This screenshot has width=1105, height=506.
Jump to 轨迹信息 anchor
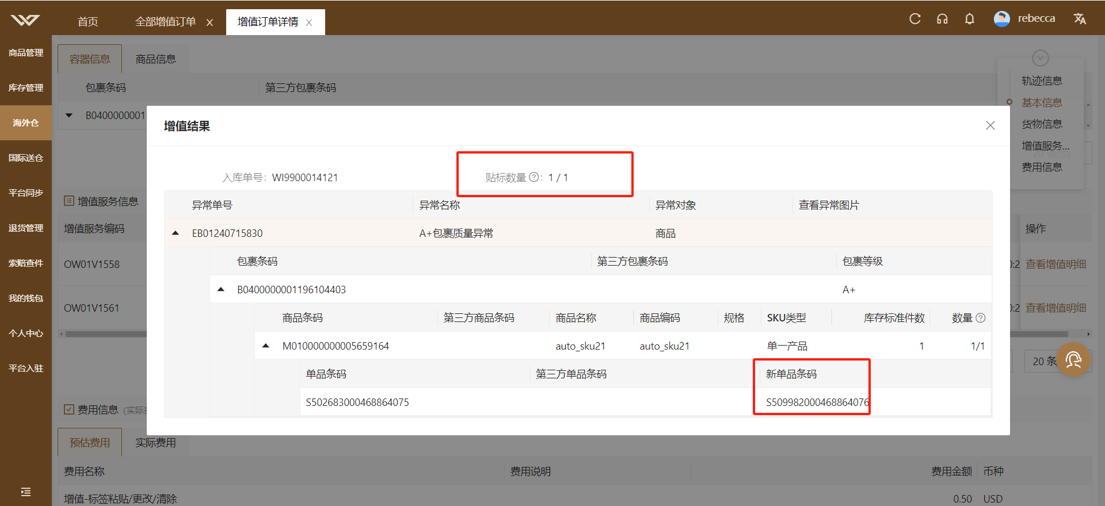click(1042, 80)
